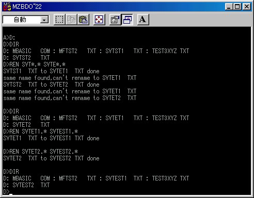Open the Properties toolbar icon

click(115, 20)
